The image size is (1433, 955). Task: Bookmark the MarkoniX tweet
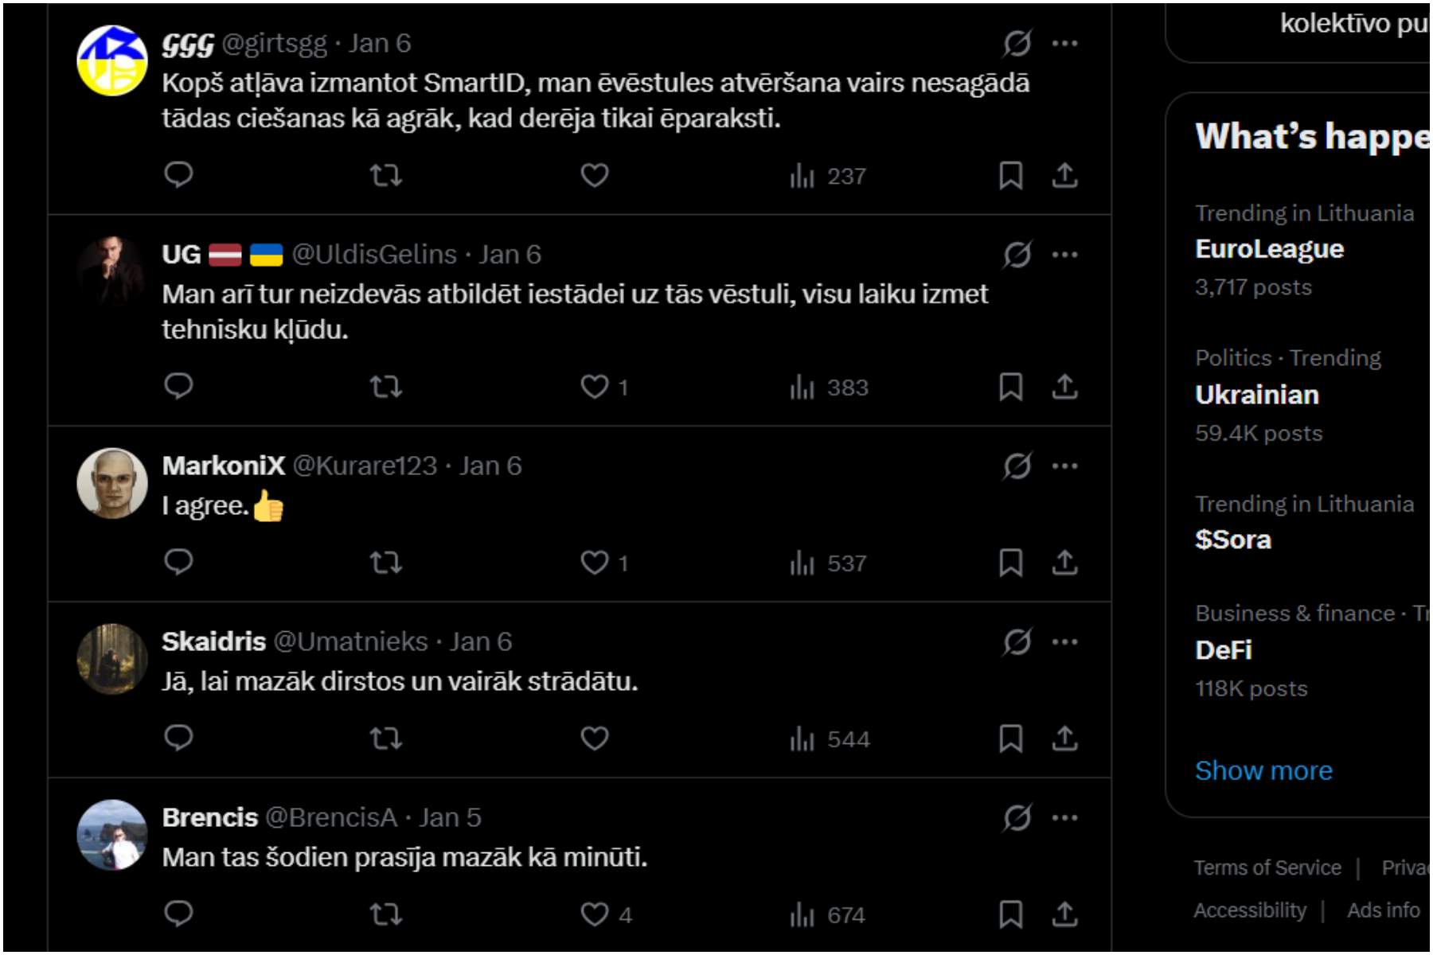tap(1010, 563)
